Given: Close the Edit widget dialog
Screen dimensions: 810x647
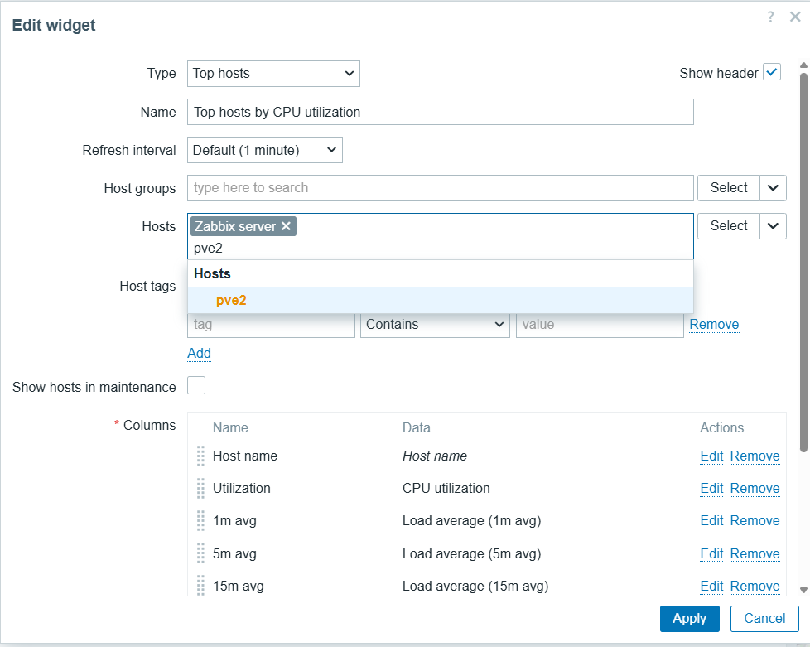Looking at the screenshot, I should click(795, 17).
